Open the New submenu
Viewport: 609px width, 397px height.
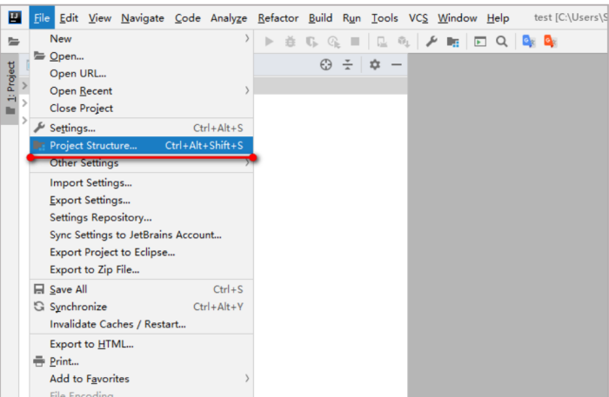point(141,39)
